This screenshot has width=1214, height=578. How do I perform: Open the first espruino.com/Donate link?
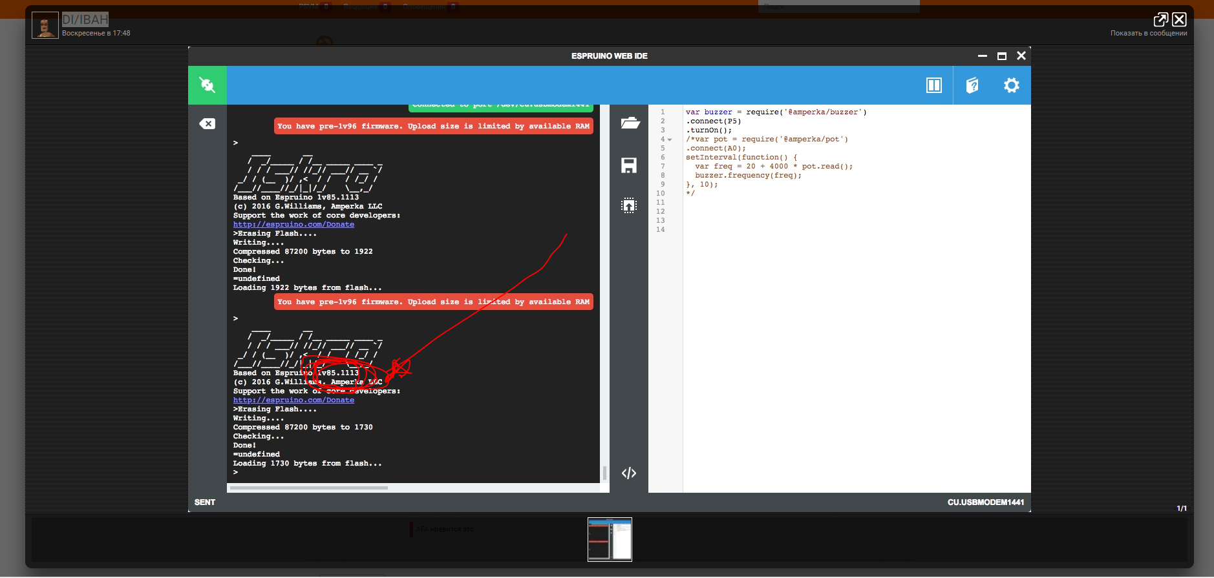pos(293,225)
